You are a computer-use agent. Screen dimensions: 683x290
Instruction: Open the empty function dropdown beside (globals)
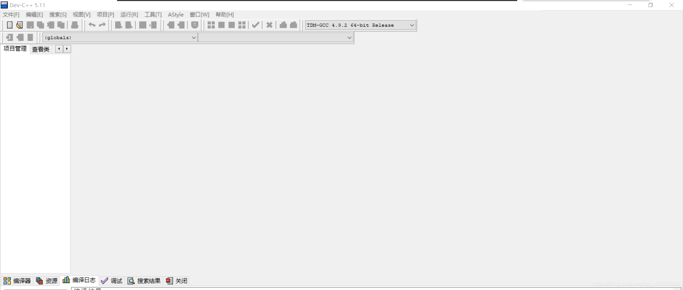point(276,38)
